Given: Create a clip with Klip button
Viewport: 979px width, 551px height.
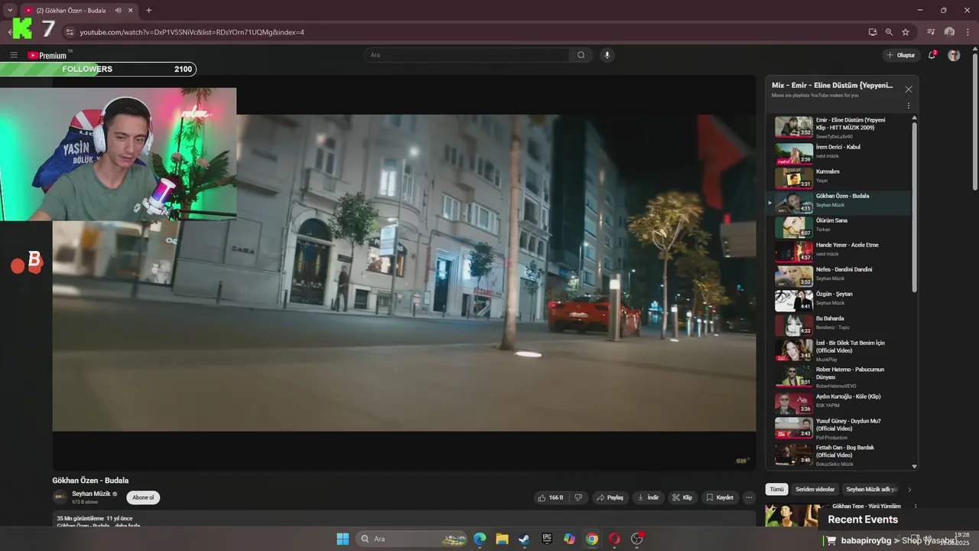Looking at the screenshot, I should point(682,497).
